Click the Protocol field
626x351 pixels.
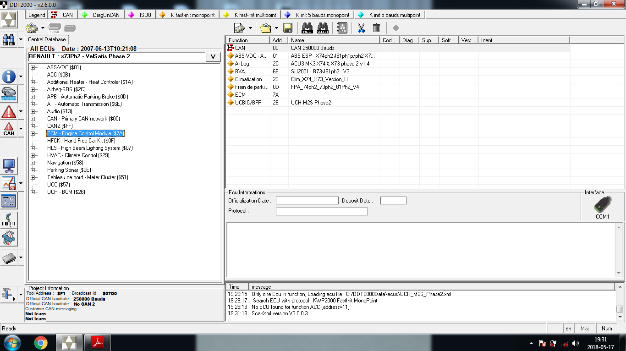pyautogui.click(x=322, y=211)
